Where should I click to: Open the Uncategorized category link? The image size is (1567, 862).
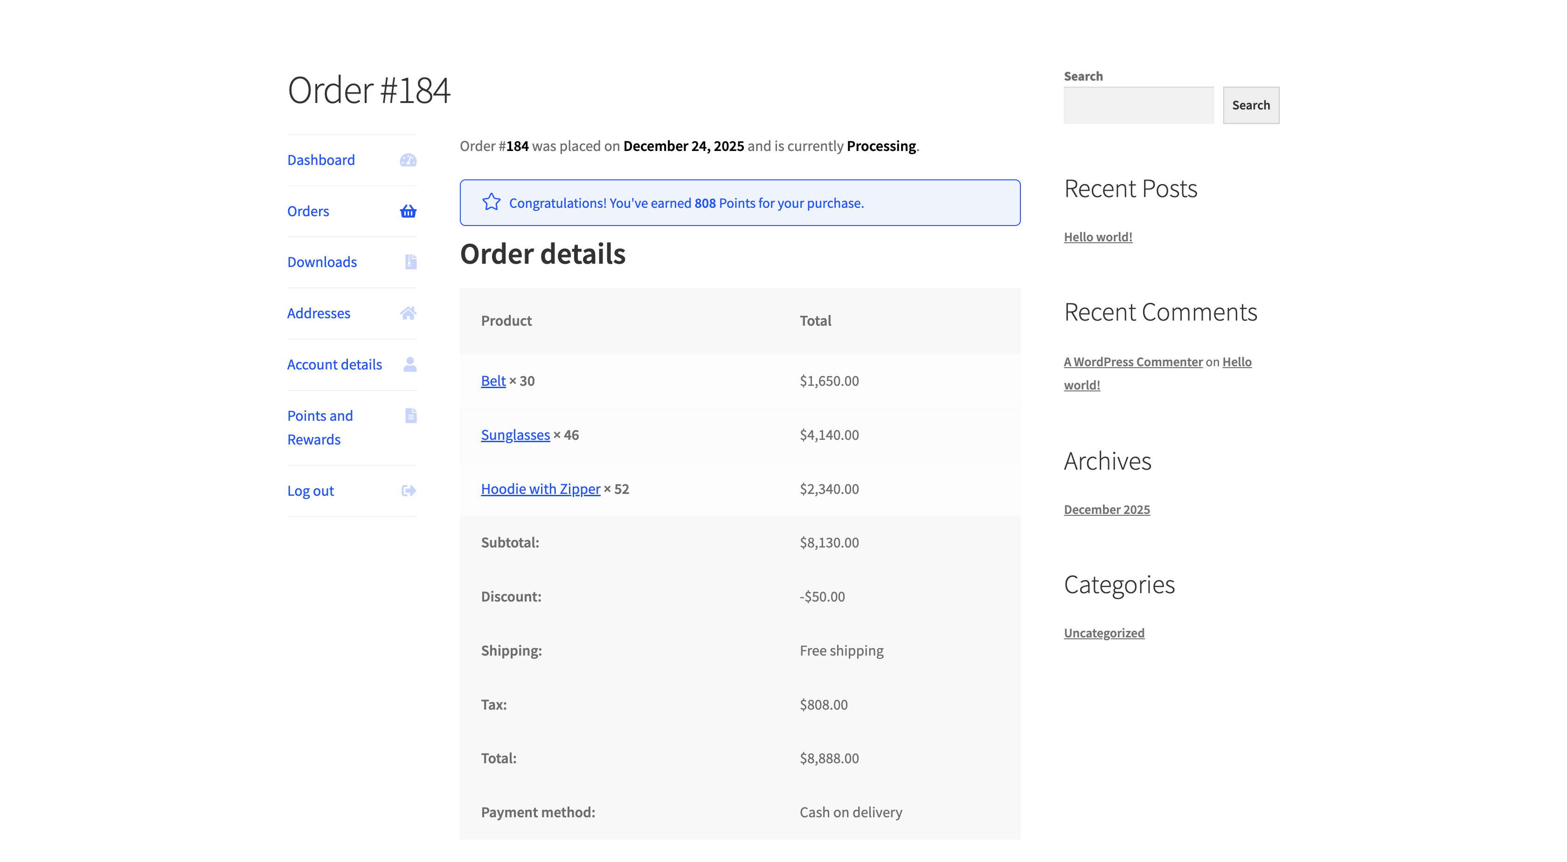click(1103, 633)
